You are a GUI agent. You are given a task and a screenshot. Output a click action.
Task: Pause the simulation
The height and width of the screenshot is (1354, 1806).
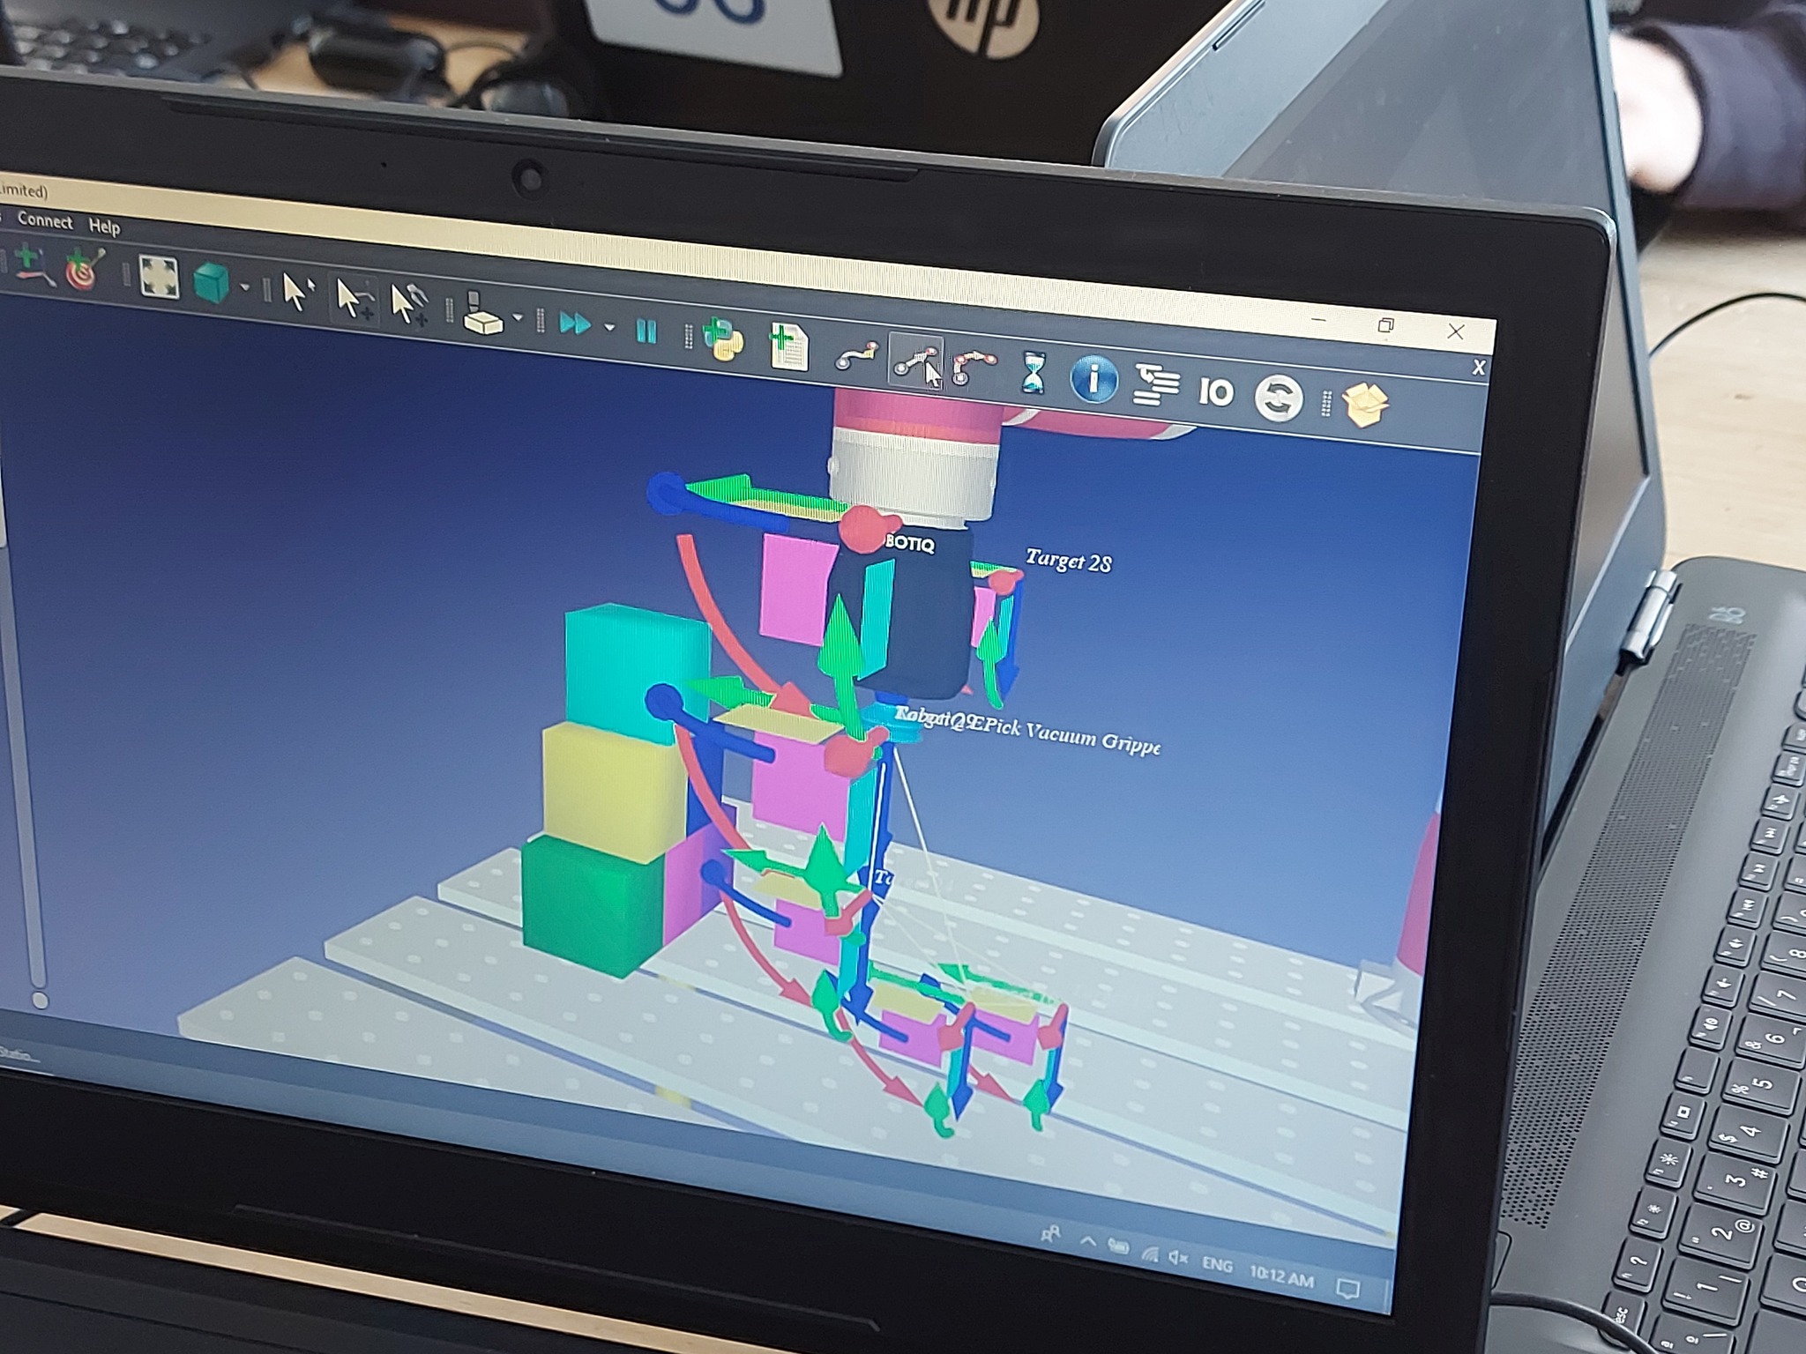tap(646, 331)
